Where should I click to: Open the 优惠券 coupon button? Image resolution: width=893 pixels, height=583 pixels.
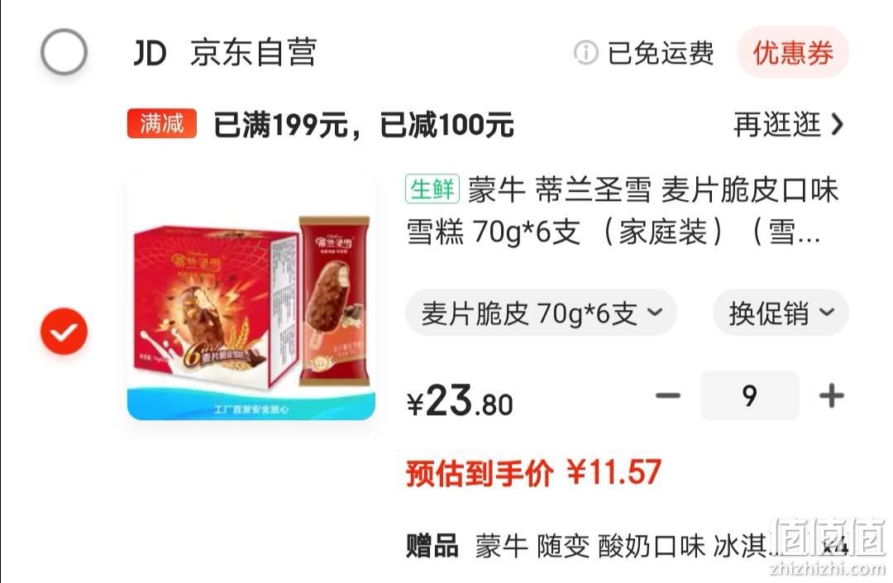pos(793,52)
